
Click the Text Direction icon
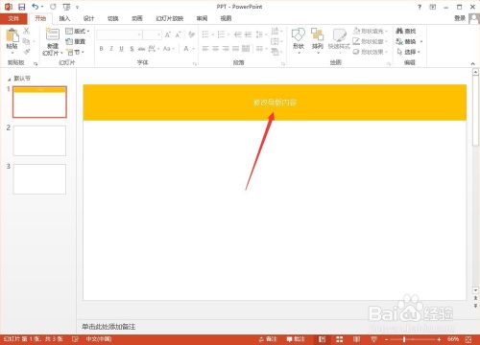(x=275, y=31)
